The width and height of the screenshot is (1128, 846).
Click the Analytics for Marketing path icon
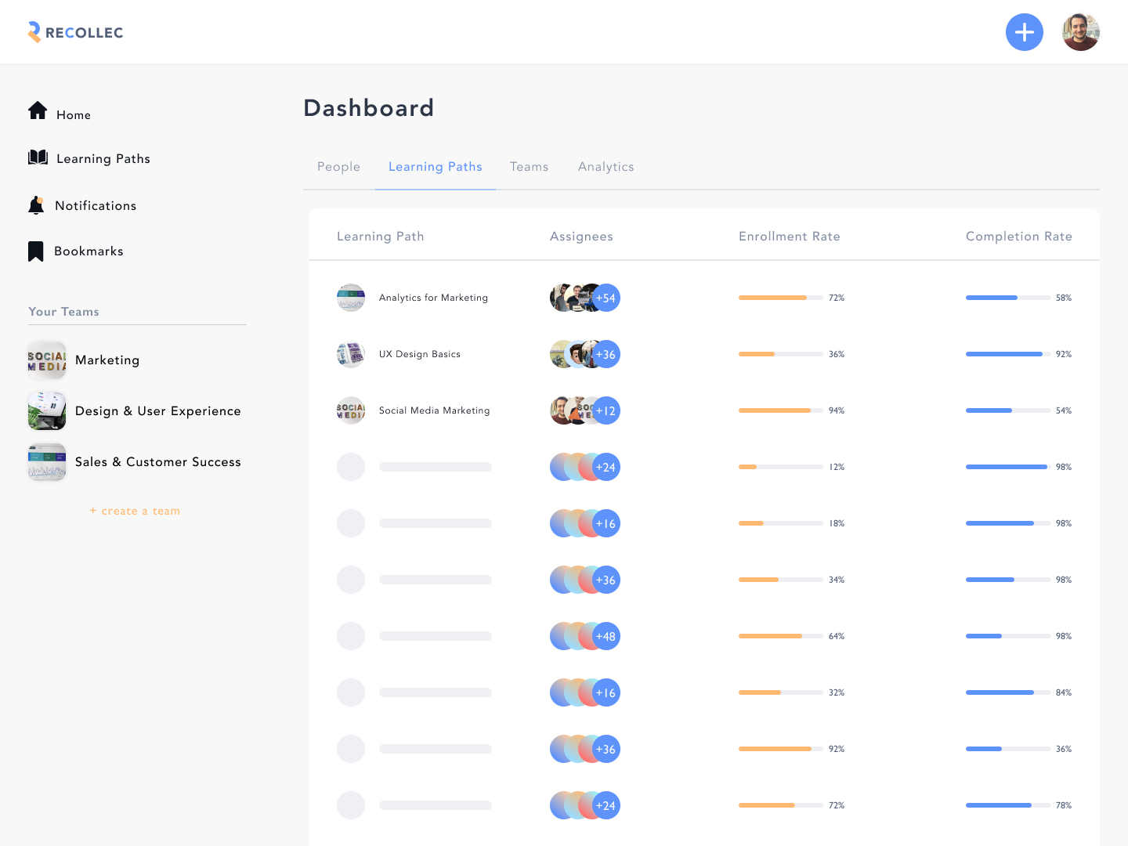click(351, 298)
